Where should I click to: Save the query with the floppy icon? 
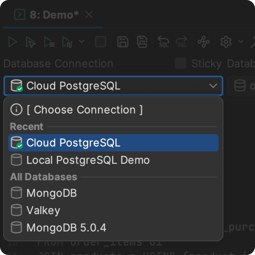point(123,42)
